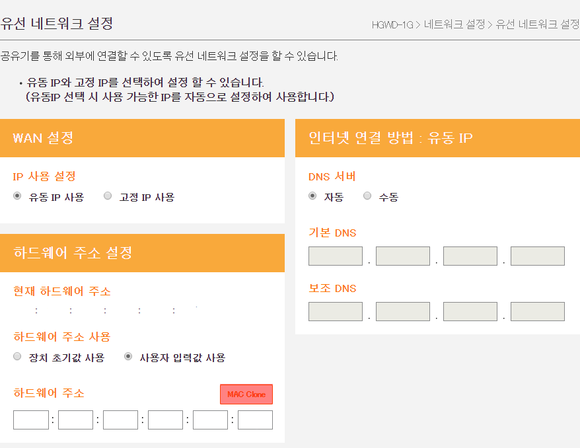Viewport: 580px width, 448px height.
Task: Click the last 기본 DNS input box
Action: (x=538, y=256)
